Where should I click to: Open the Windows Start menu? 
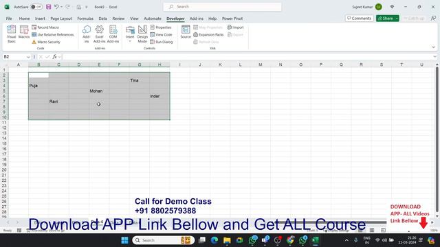[x=124, y=240]
